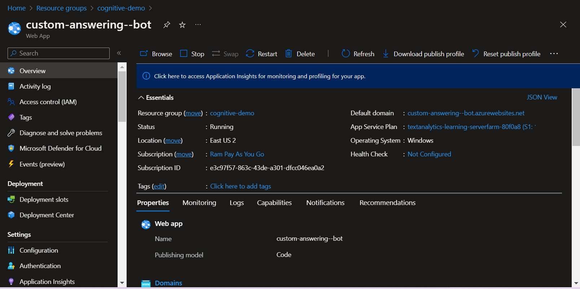Switch to the Monitoring tab

click(199, 203)
